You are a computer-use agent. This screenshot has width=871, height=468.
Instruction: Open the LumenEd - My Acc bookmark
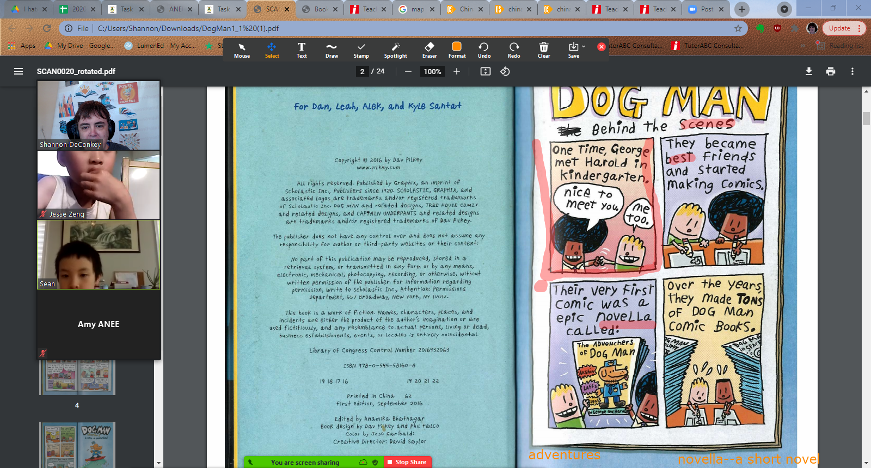click(160, 46)
